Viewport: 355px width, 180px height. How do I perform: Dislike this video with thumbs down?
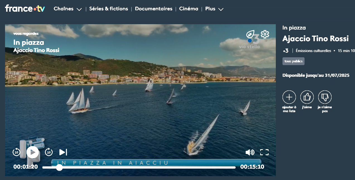coord(325,97)
